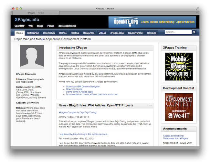Open deep linking in mobile controls article
The height and width of the screenshot is (164, 210).
click(x=83, y=134)
